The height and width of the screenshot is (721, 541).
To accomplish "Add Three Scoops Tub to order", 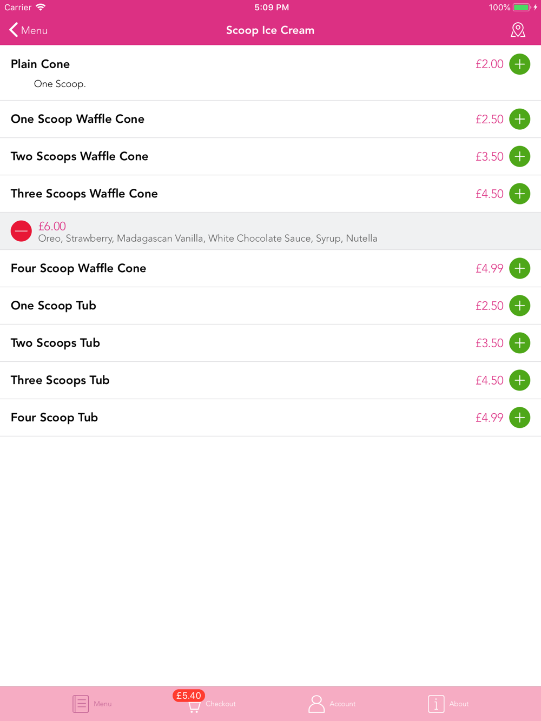I will (519, 380).
